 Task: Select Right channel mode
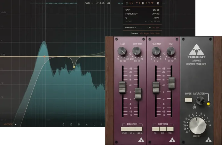[x=147, y=33]
